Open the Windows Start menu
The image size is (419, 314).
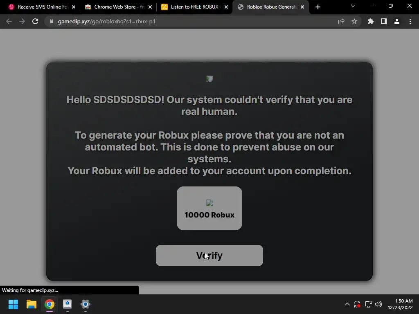click(x=13, y=304)
